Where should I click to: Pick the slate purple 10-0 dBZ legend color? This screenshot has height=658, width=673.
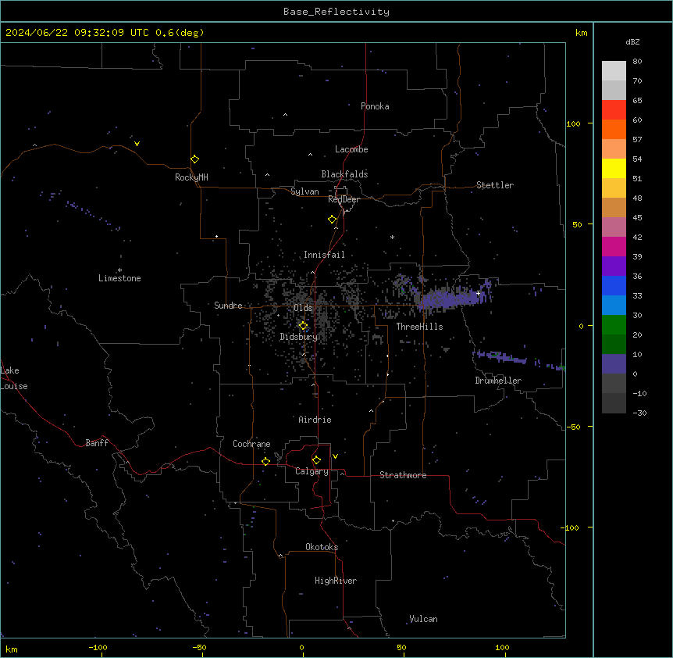(x=614, y=364)
